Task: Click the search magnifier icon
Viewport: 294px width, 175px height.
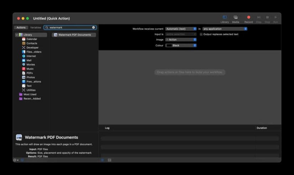Action: click(47, 27)
